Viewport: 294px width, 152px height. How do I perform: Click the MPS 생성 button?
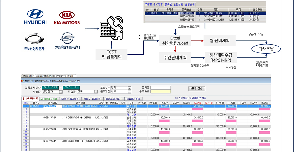(196, 88)
